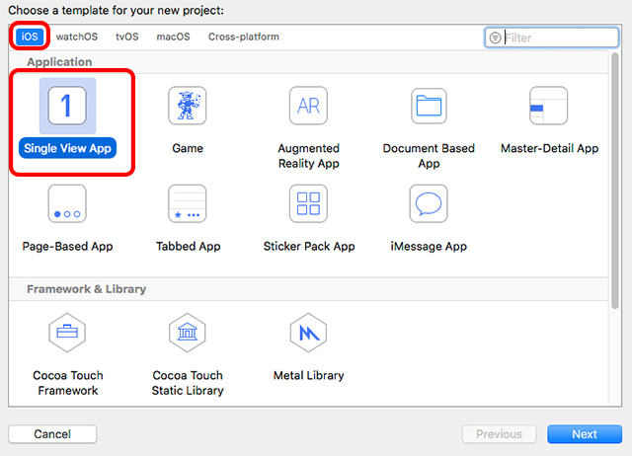Choose the Metal Library icon

point(308,333)
